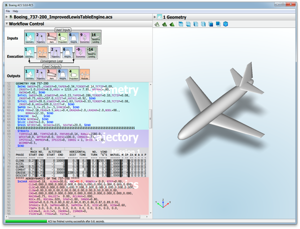Open the Aero output icon
The width and height of the screenshot is (300, 229).
point(52,74)
